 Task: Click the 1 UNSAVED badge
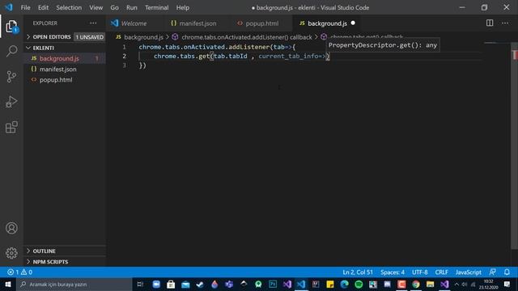coord(90,37)
